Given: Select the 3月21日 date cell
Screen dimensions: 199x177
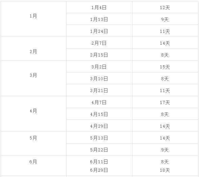Looking at the screenshot, I should pos(99,91).
